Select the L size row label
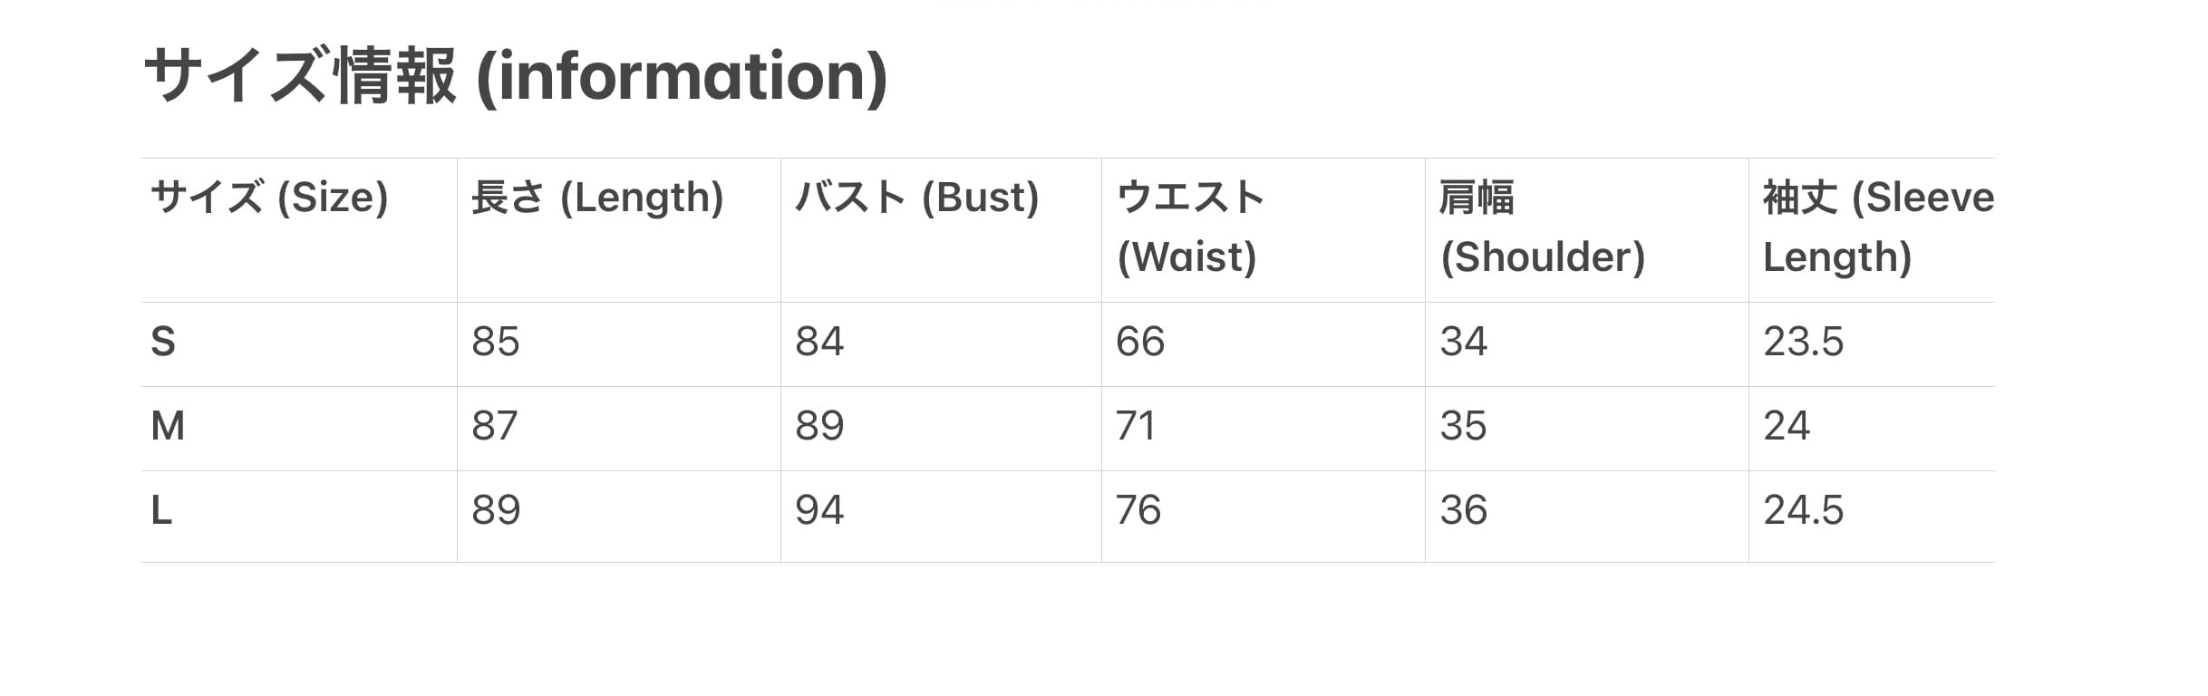Screen dimensions: 2208x696 click(x=161, y=510)
